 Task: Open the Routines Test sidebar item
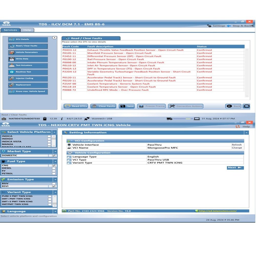click(x=28, y=72)
